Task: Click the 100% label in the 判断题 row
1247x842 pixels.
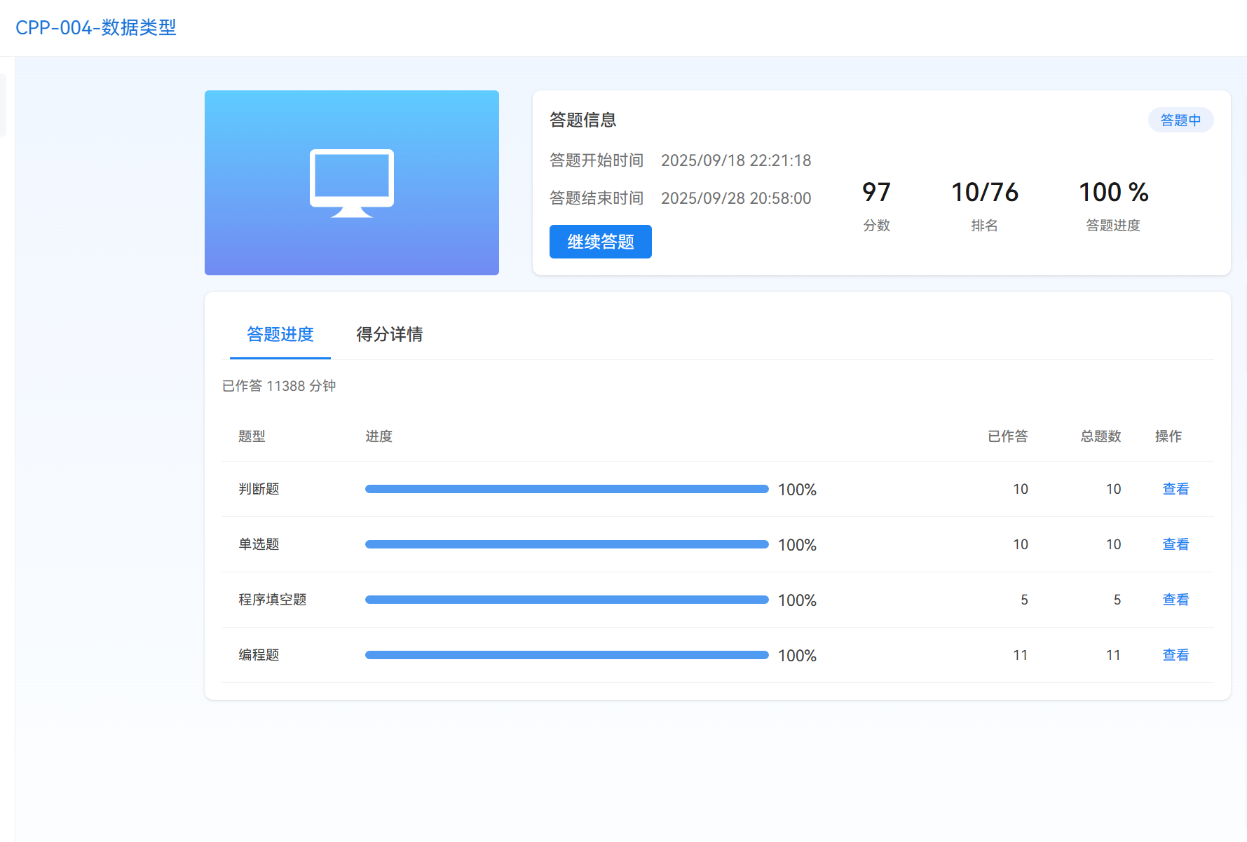Action: tap(797, 490)
